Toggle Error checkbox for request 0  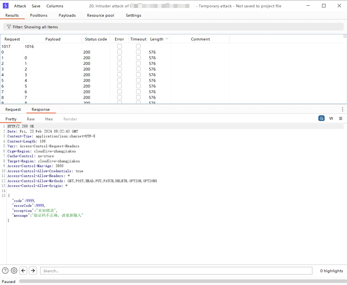point(119,52)
